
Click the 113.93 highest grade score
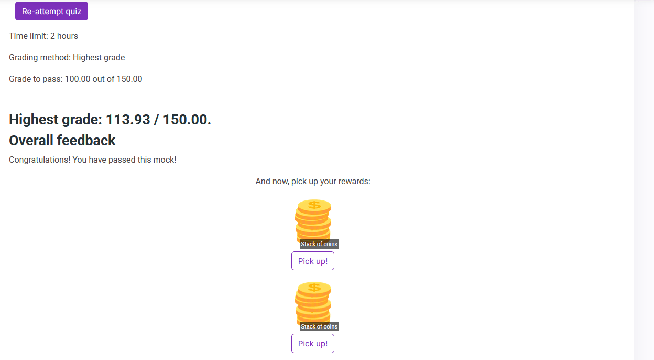point(128,120)
